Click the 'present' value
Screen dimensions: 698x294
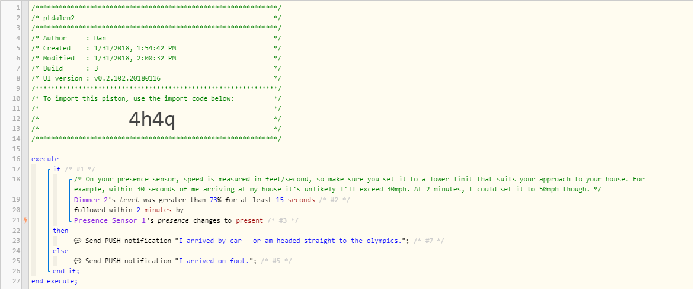point(249,220)
